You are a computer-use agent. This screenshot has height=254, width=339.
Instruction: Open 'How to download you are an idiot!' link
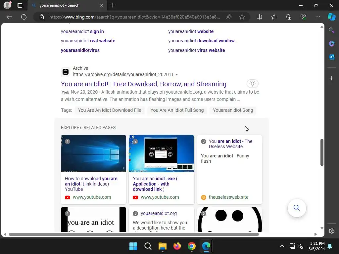click(91, 184)
